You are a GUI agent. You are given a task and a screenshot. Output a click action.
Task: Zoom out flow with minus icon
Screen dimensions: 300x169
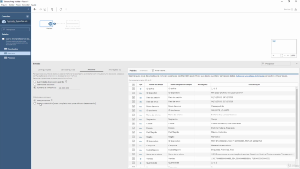tap(285, 55)
